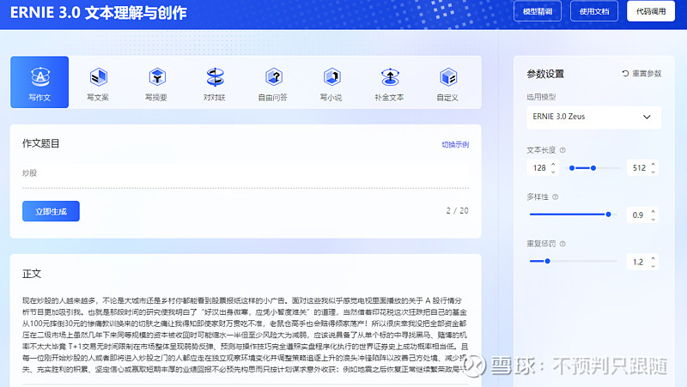
Task: Decrease the minimum text length 128 value
Action: [x=553, y=172]
